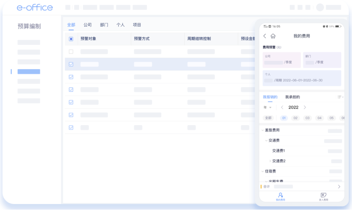Switch to the 个人 tab
The image size is (352, 210).
[x=120, y=25]
